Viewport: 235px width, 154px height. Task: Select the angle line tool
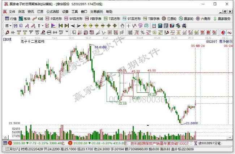[98, 32]
